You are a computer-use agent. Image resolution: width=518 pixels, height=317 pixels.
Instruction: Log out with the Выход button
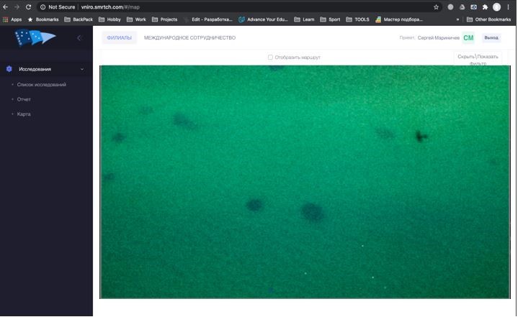(x=491, y=37)
